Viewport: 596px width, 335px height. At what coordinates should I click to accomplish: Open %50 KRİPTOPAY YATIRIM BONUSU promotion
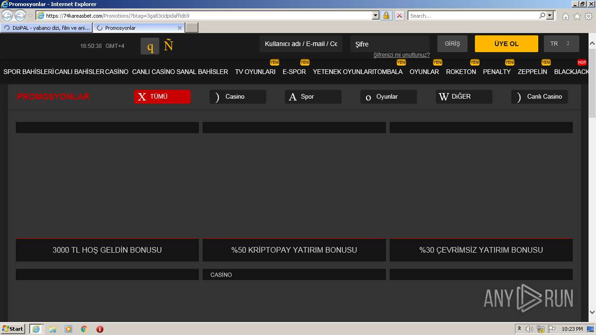294,250
